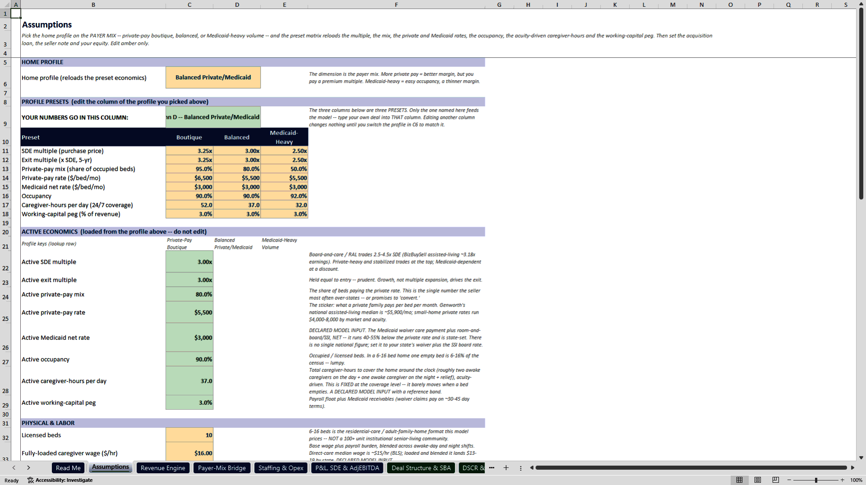Select the Balanced SDE multiple 3.00x cell
Viewport: 866px width, 485px height.
pyautogui.click(x=237, y=151)
